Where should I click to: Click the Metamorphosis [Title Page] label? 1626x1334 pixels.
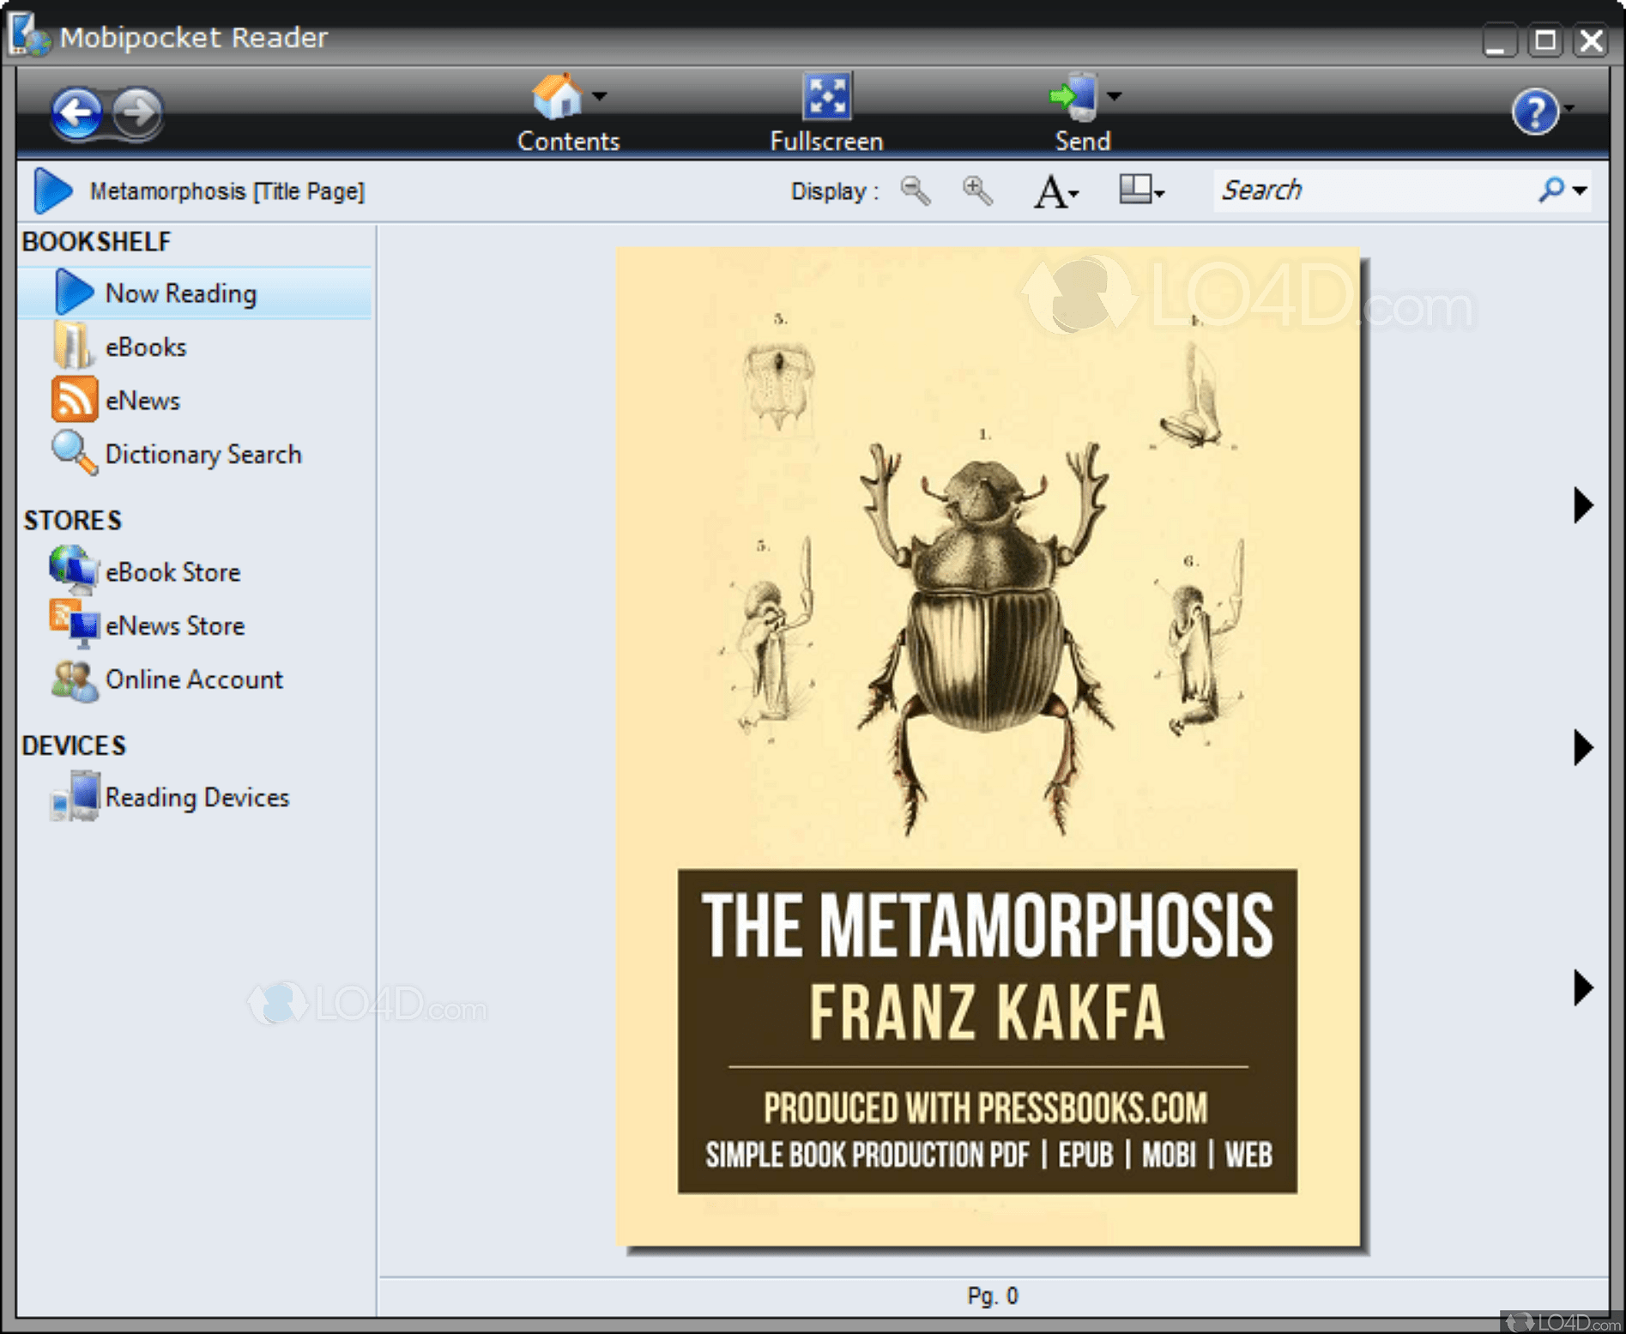(227, 191)
